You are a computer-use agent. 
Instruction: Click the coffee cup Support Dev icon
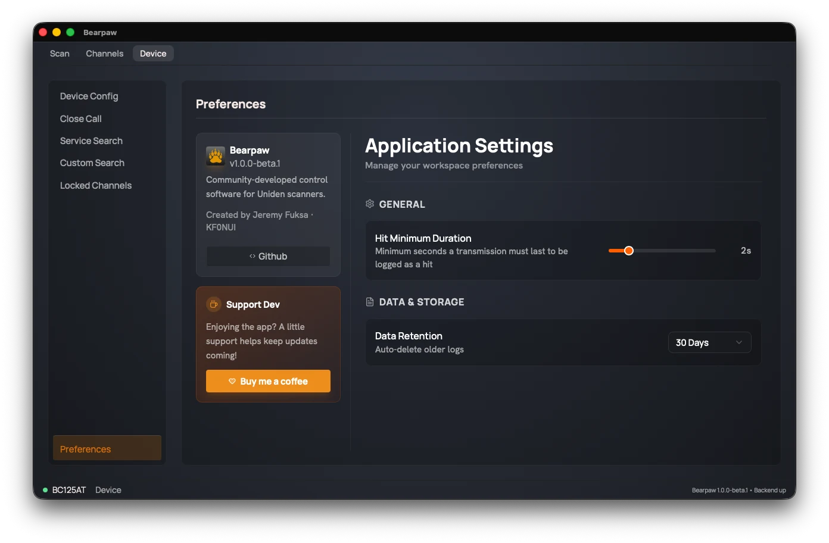click(213, 304)
